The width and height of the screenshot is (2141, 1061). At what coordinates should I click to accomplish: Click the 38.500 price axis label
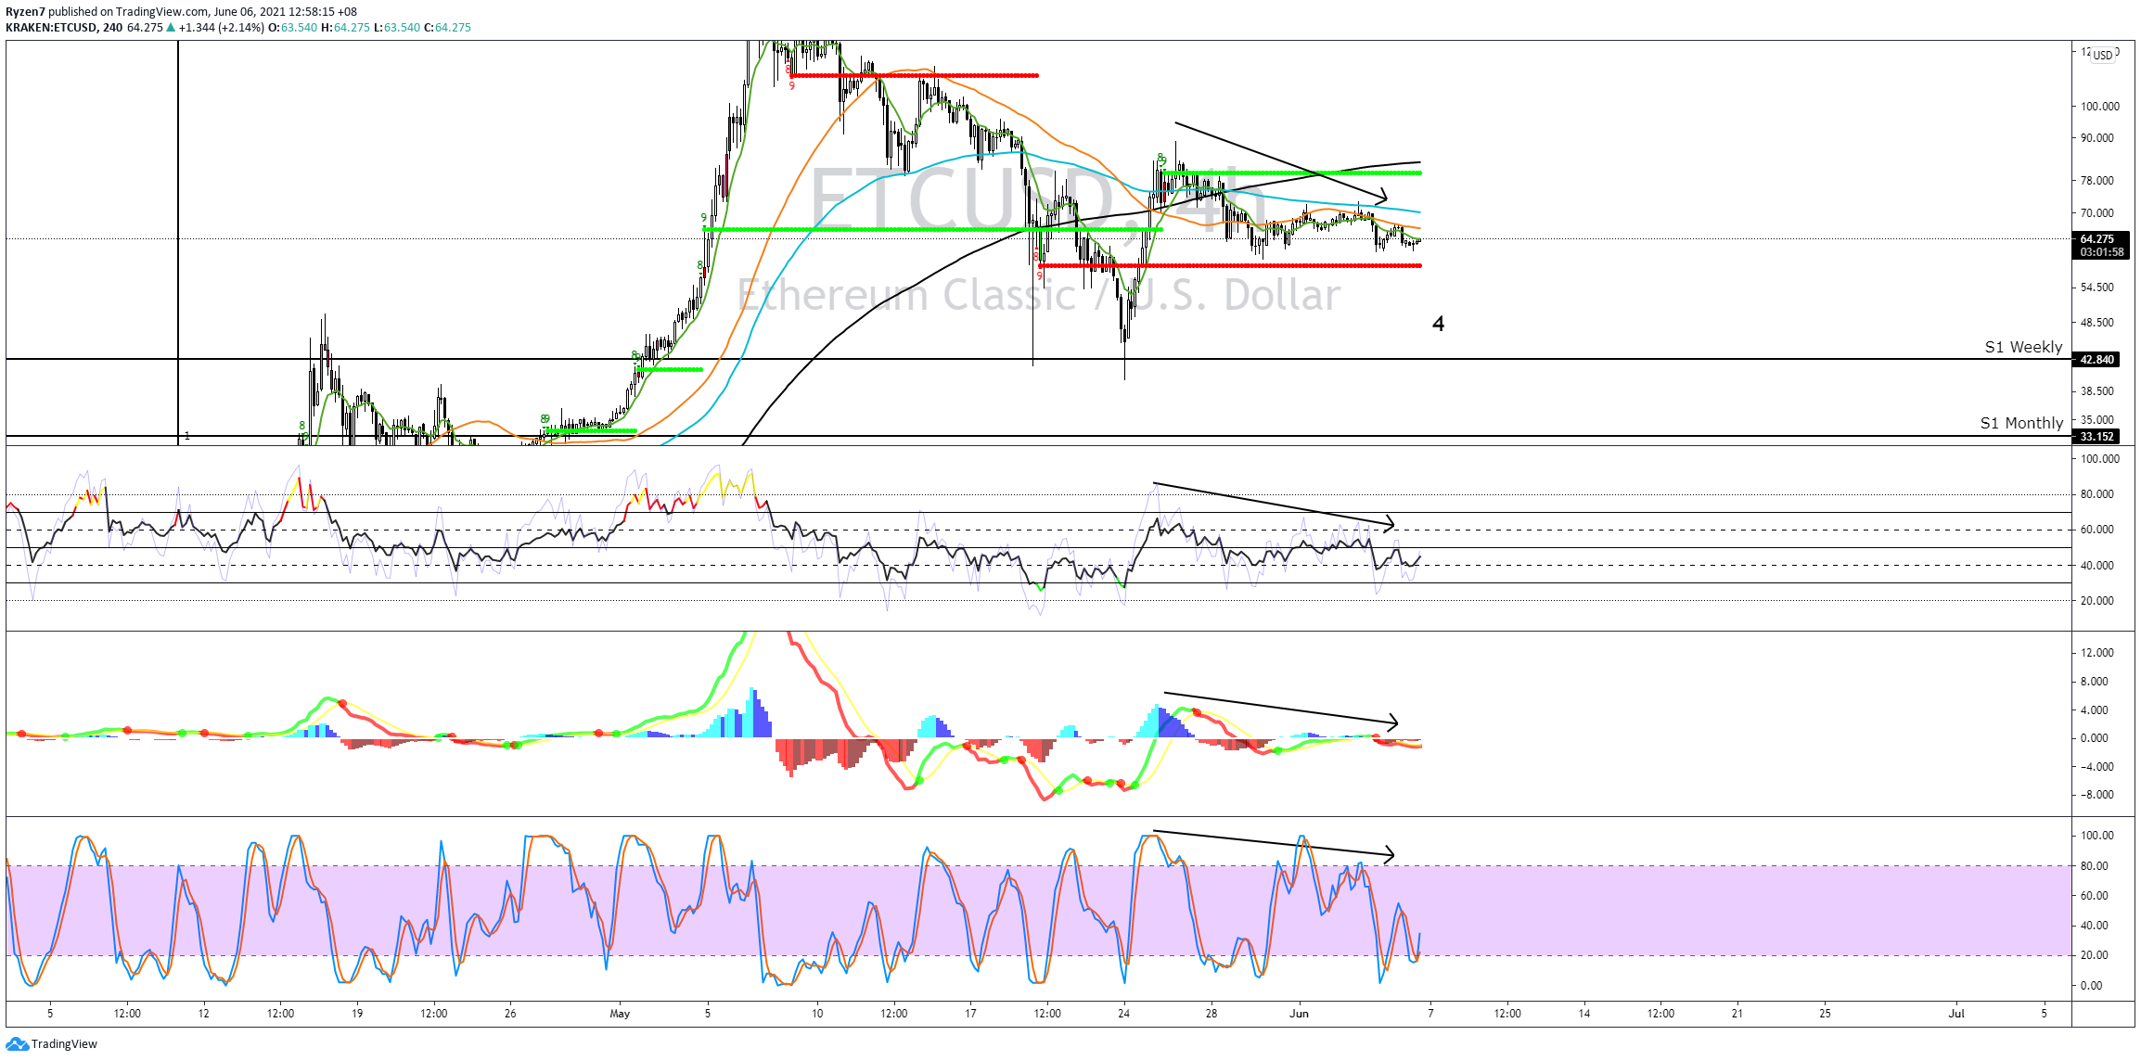(x=2097, y=391)
